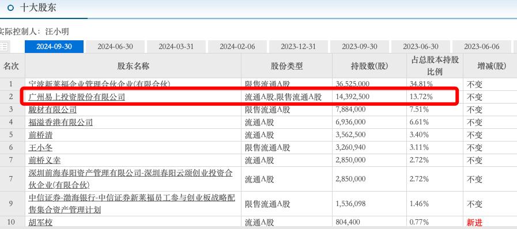The width and height of the screenshot is (517, 229).
Task: Open 前桥义幸 shareholder link
Action: coord(44,161)
